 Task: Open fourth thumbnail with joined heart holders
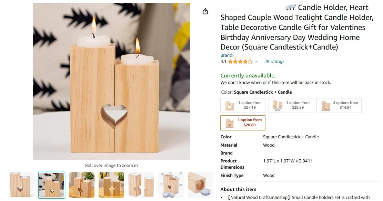(111, 185)
